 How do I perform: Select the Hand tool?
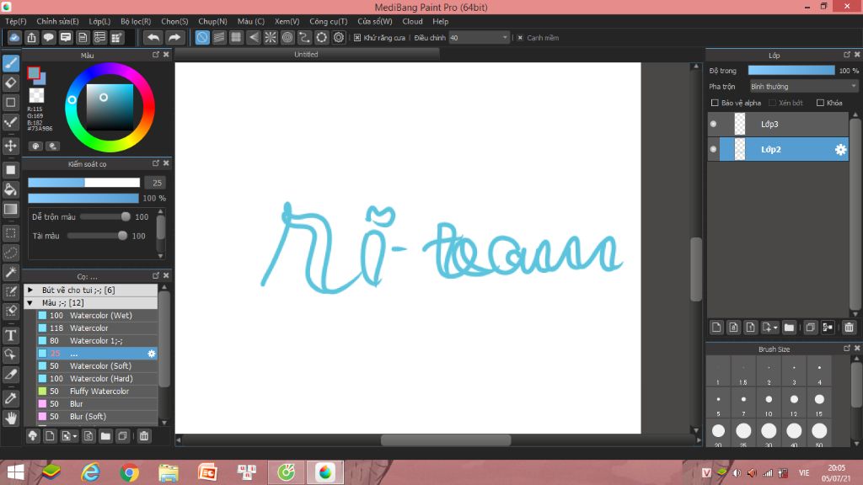[11, 418]
